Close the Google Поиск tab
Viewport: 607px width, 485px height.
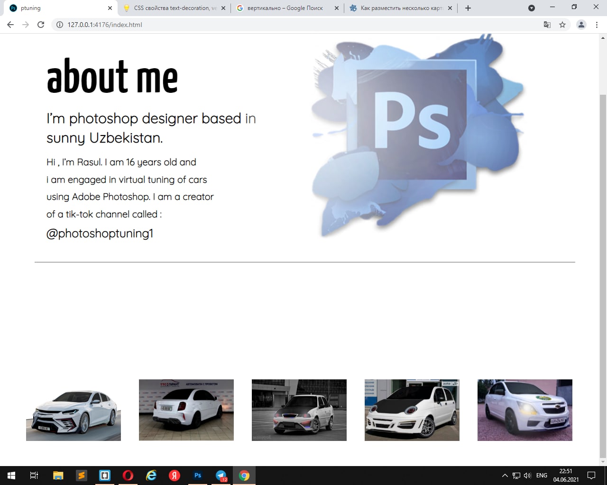point(337,8)
